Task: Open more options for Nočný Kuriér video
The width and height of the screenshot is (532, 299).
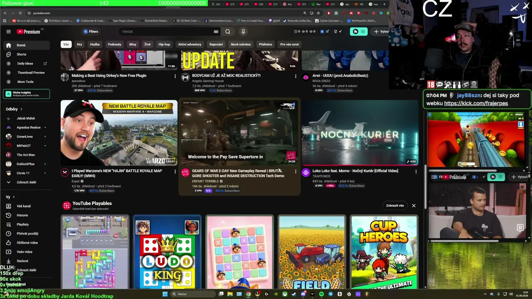Action: [x=416, y=172]
